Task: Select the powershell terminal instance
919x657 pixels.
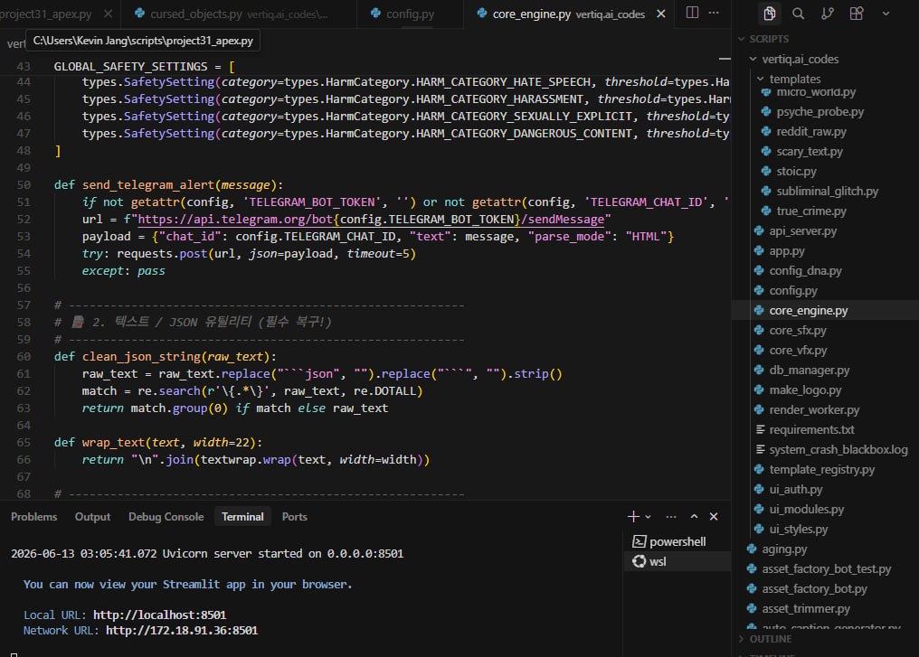Action: pos(677,541)
